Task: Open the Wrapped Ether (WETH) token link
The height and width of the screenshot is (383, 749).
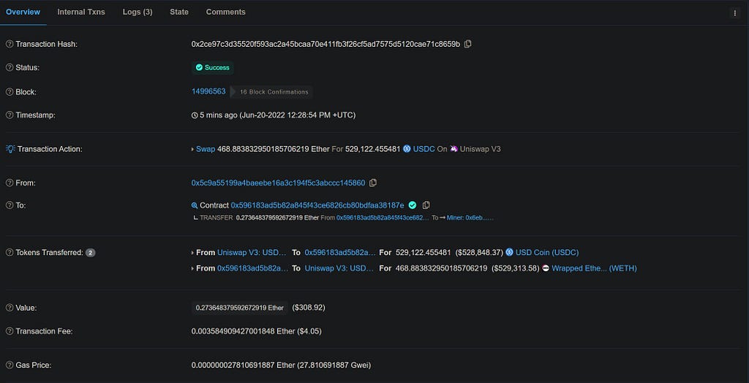Action: (594, 268)
